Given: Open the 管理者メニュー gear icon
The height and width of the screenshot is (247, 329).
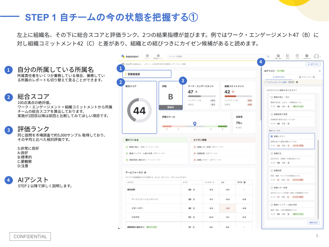Looking at the screenshot, I should point(158,56).
